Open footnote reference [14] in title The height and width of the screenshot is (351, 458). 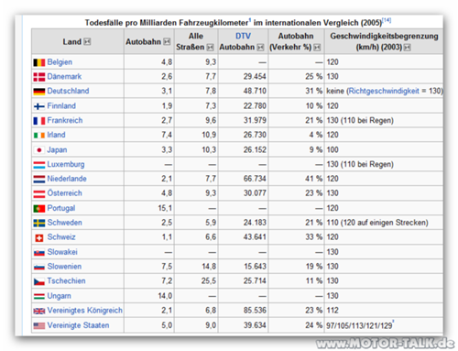387,20
